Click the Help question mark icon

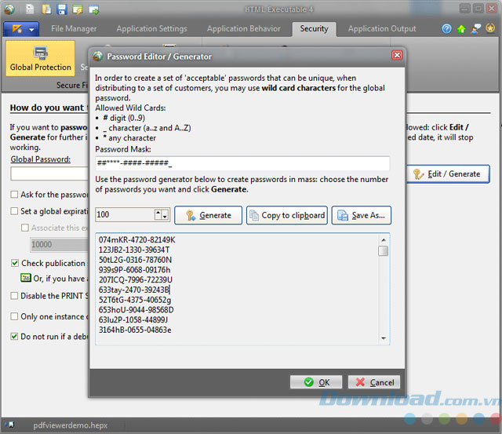coord(446,29)
